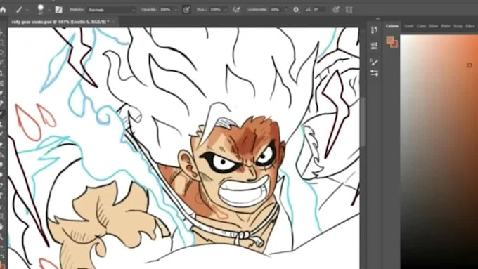Select the background color swatch in Colore panel
The width and height of the screenshot is (478, 269).
[x=394, y=44]
